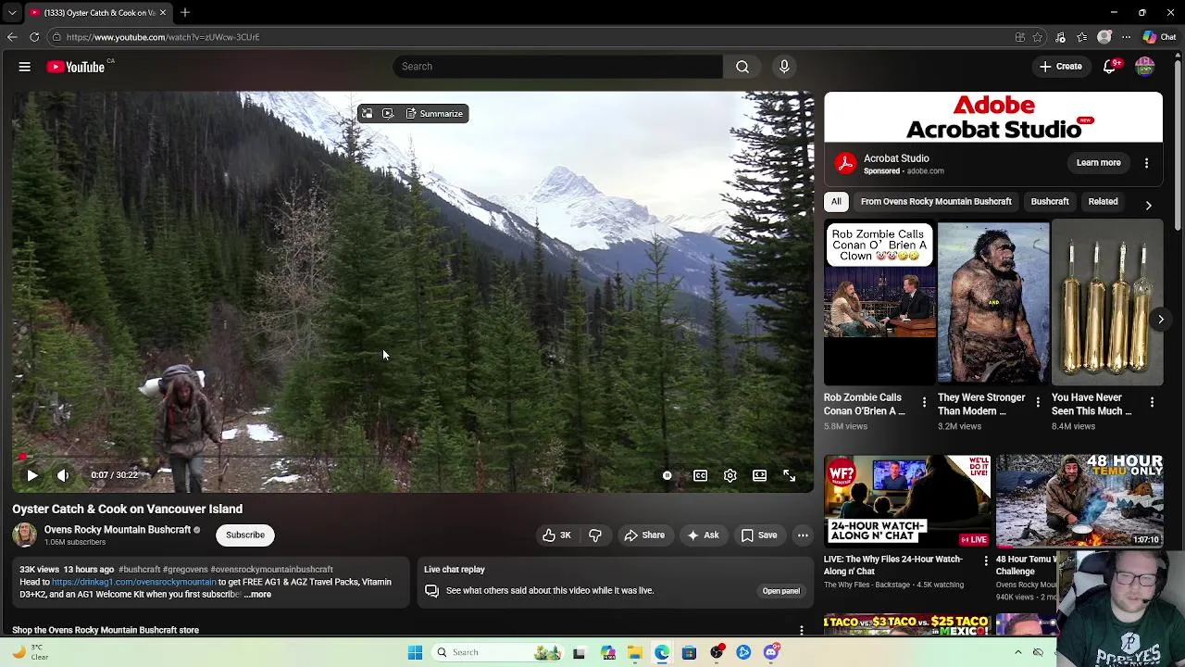This screenshot has width=1185, height=667.
Task: Open the YouTube account avatar menu
Action: click(x=1145, y=67)
